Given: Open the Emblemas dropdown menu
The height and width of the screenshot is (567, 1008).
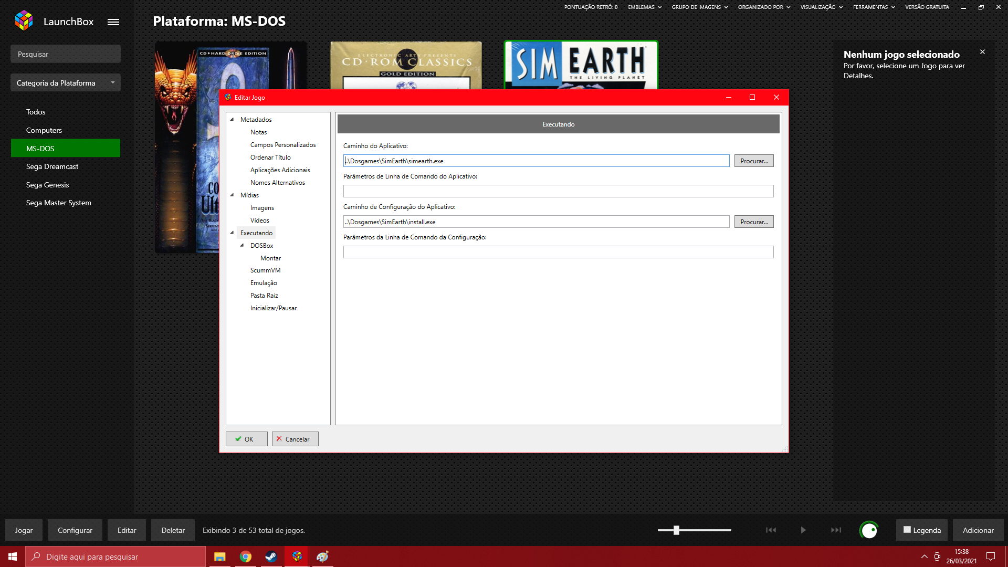Looking at the screenshot, I should coord(645,7).
